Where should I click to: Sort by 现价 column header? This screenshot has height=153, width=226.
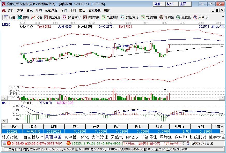(159, 127)
